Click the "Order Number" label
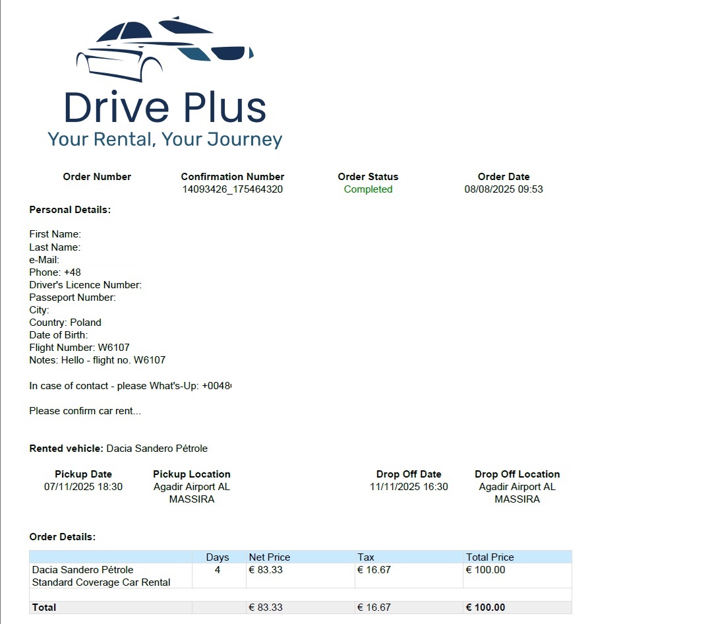The image size is (714, 624). point(97,177)
